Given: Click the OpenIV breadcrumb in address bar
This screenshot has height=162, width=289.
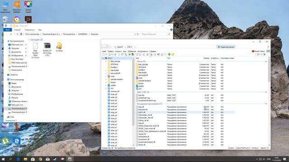Looking at the screenshot, I should [x=120, y=47].
